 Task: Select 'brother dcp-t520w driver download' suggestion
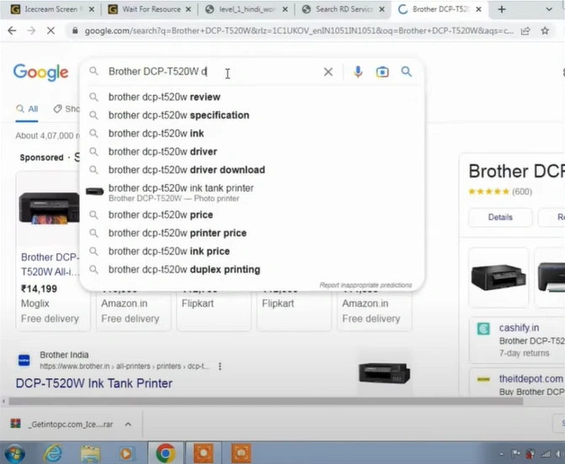(x=186, y=170)
